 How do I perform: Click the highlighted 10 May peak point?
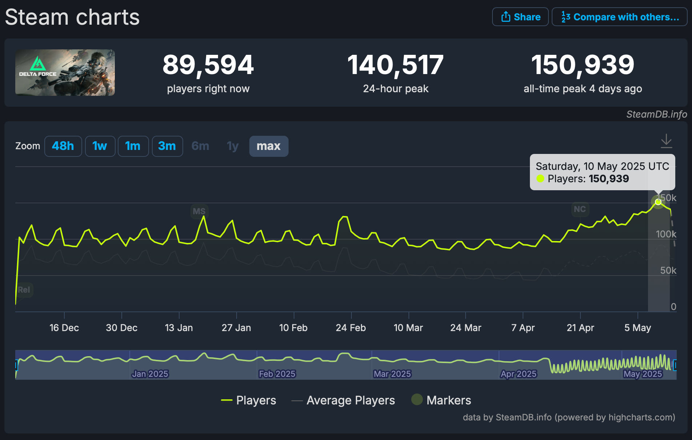pyautogui.click(x=658, y=202)
